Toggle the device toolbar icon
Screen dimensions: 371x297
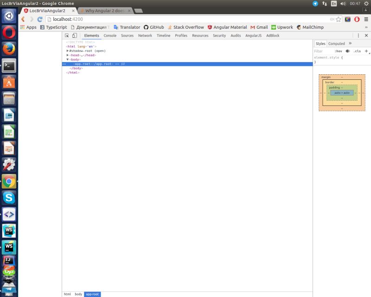(74, 35)
